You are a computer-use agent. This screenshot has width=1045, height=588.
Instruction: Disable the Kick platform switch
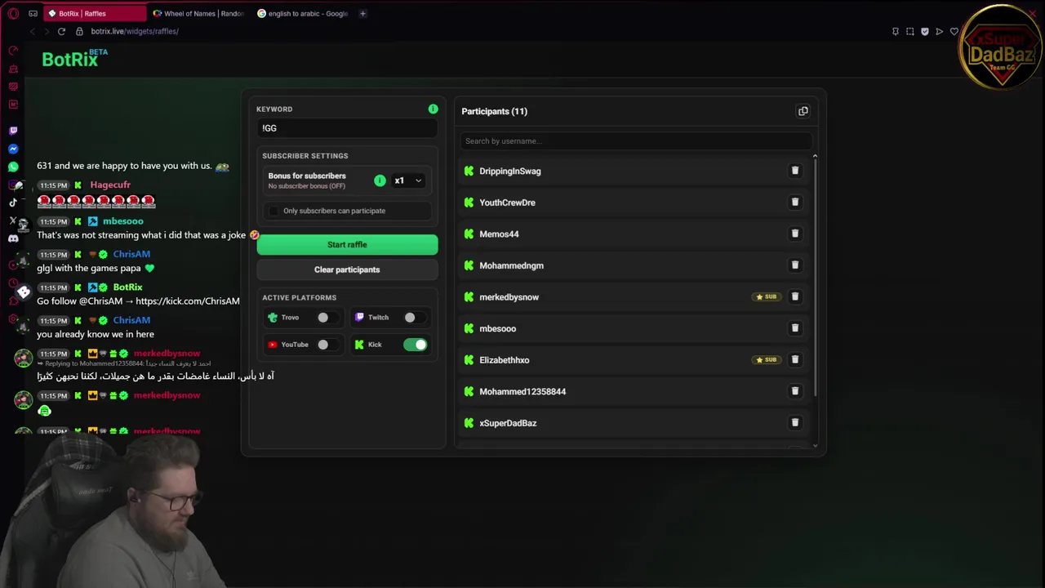click(x=416, y=344)
